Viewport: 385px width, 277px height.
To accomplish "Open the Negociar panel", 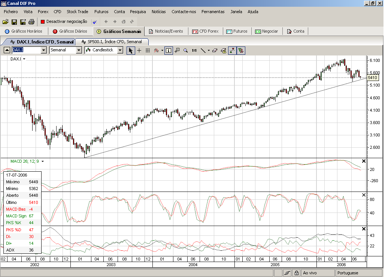I will pos(267,31).
